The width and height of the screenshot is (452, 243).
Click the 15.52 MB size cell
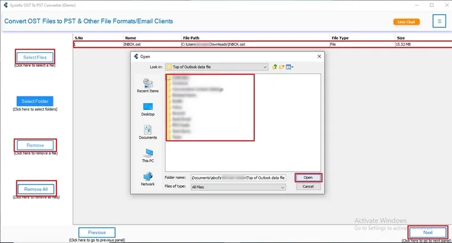pos(423,45)
